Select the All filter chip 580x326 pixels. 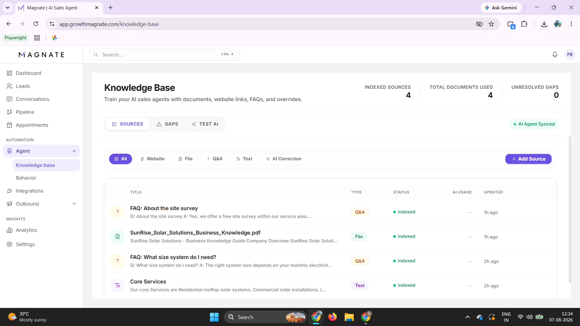[x=121, y=159]
